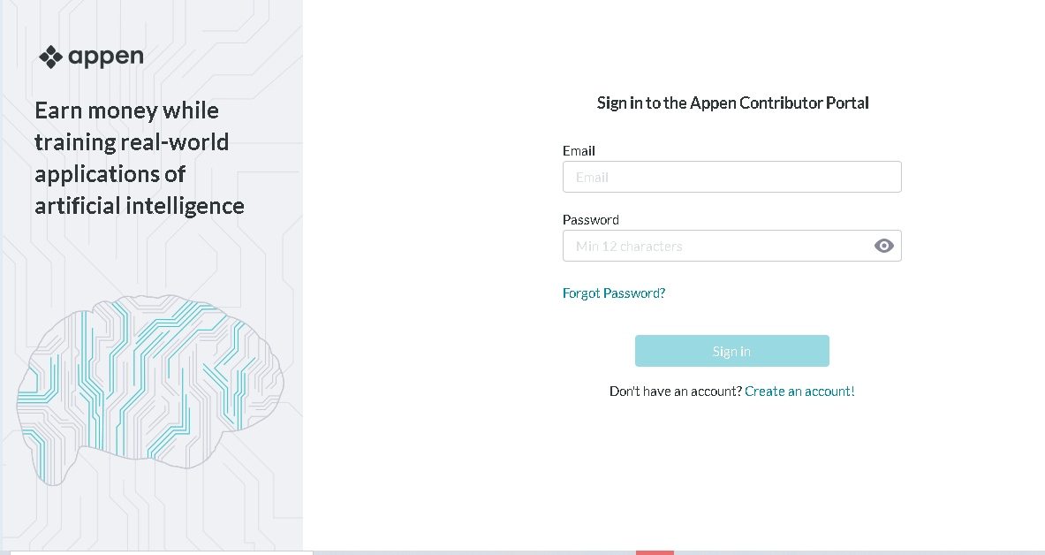Open the Create an account! link

click(x=799, y=391)
